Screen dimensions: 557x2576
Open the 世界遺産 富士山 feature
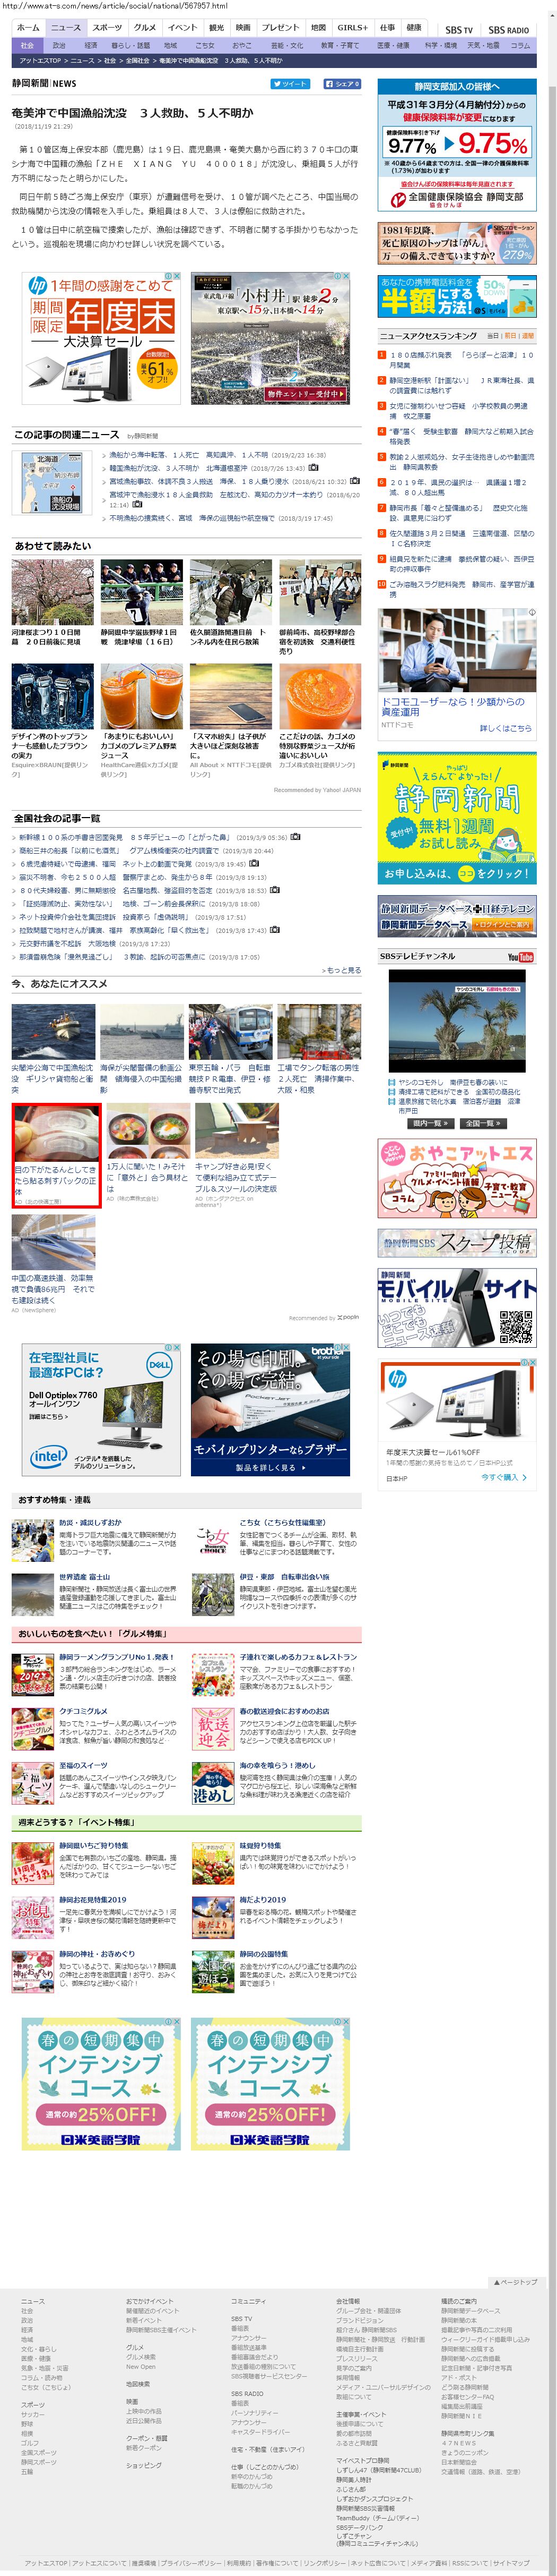pos(84,1577)
